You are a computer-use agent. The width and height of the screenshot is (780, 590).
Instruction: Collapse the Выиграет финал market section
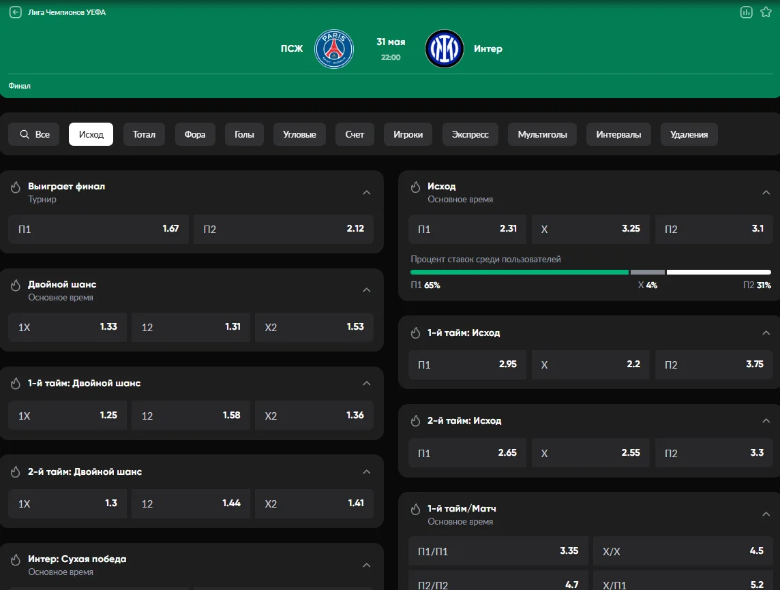click(x=367, y=192)
